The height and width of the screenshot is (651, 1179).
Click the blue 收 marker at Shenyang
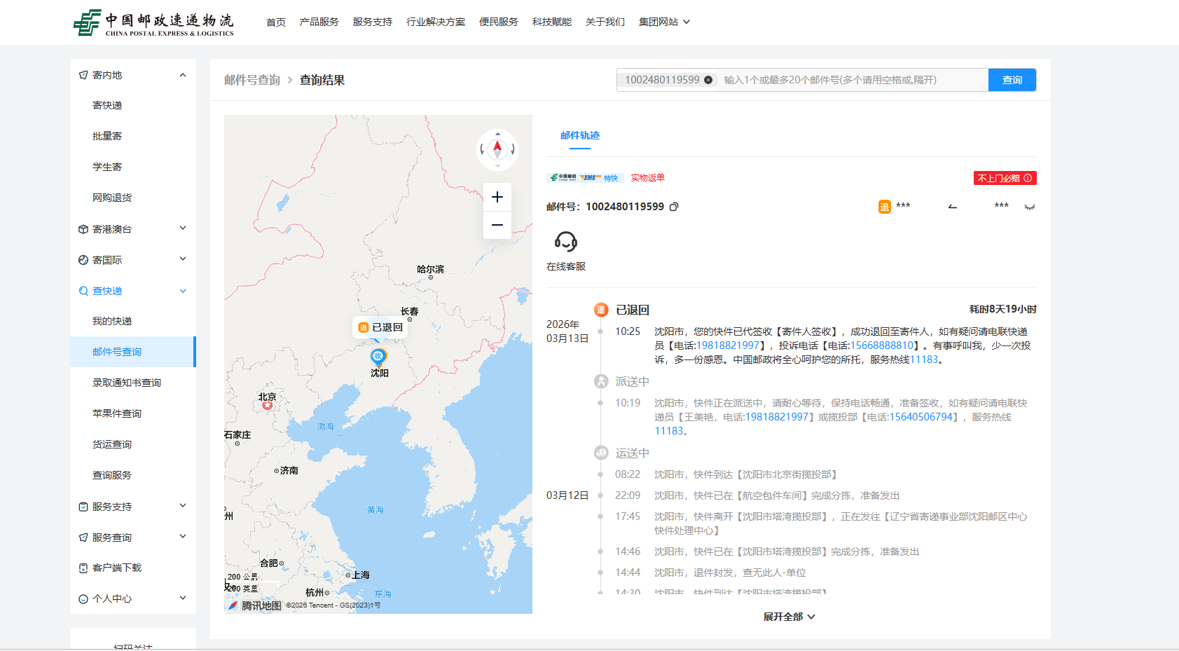click(378, 356)
